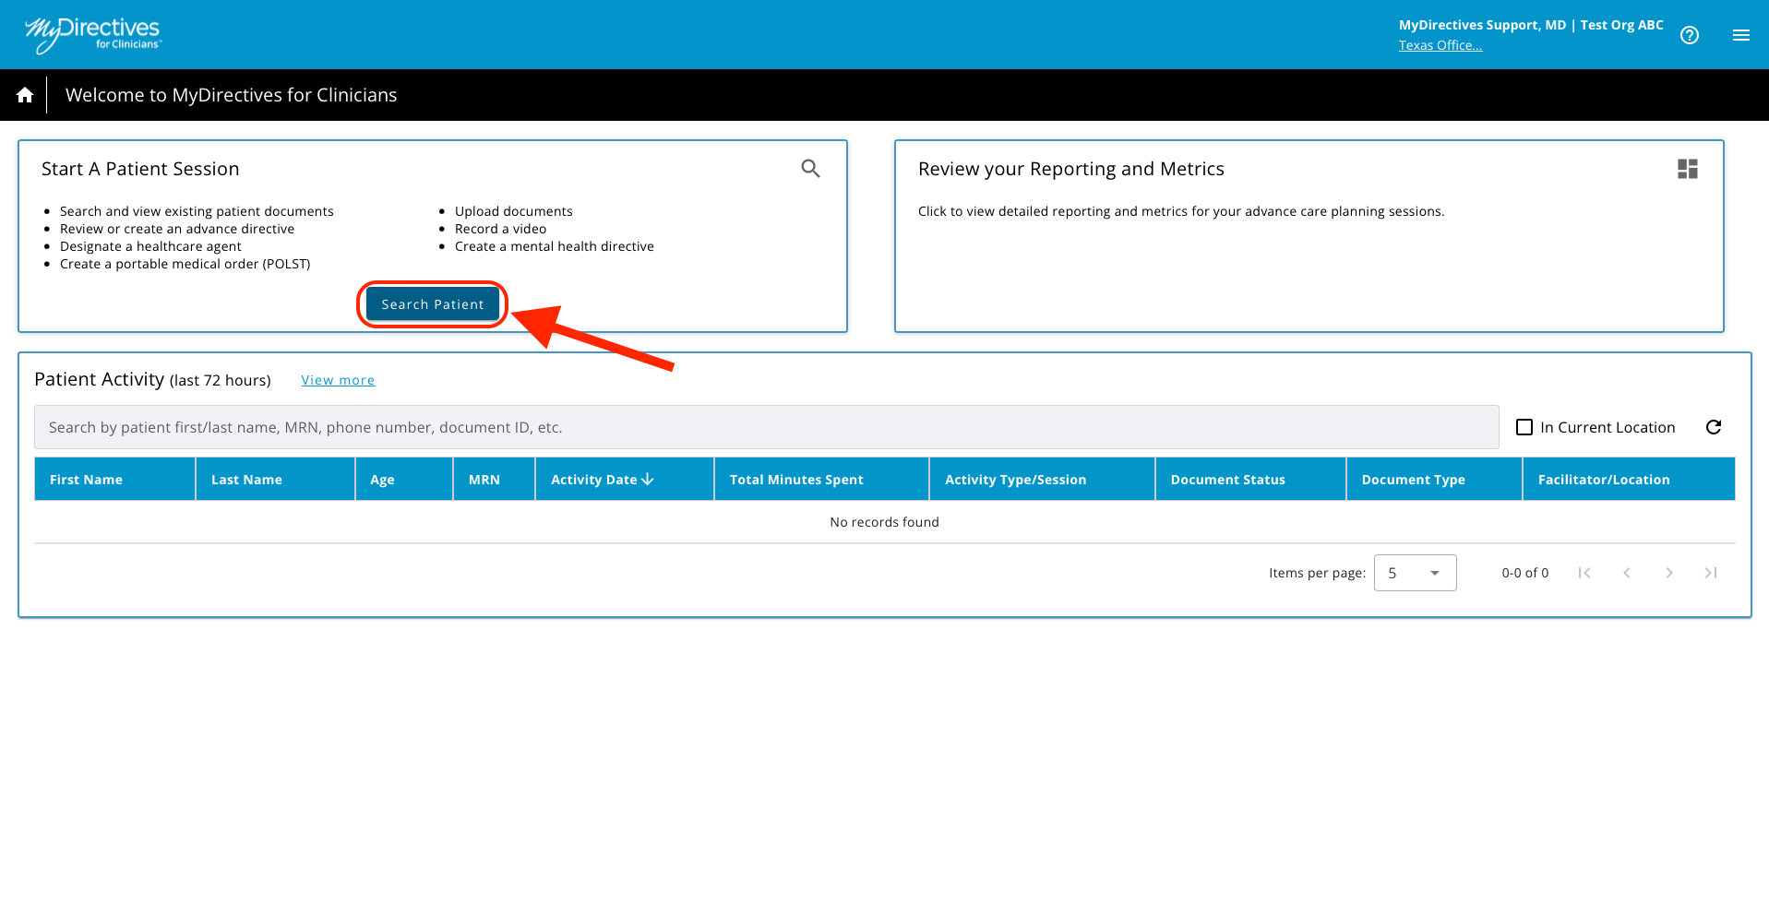This screenshot has width=1769, height=915.
Task: Click 'Designate a healthcare agent' bullet
Action: (x=150, y=246)
